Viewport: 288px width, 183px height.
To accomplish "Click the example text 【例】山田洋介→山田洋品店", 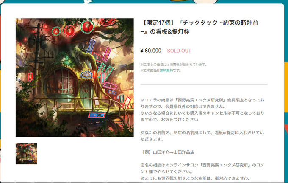I will click(x=167, y=152).
